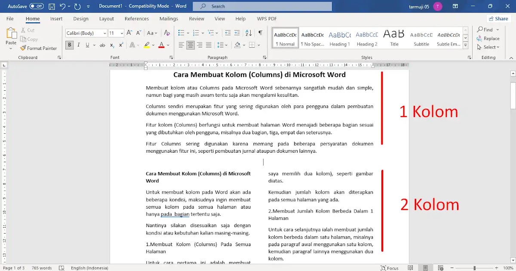Toggle center alignment

(x=190, y=45)
